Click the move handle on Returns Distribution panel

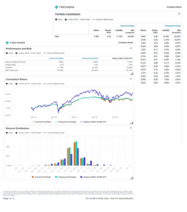(x=131, y=128)
